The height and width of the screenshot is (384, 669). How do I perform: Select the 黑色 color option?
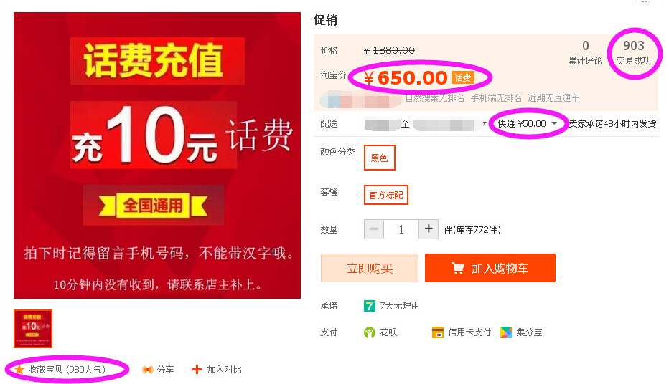tap(379, 158)
